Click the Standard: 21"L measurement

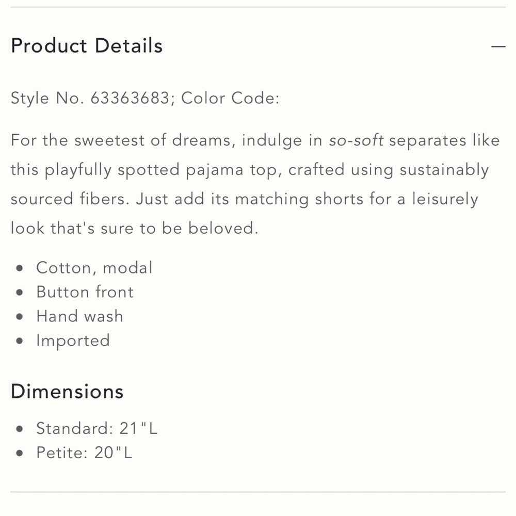pos(96,428)
